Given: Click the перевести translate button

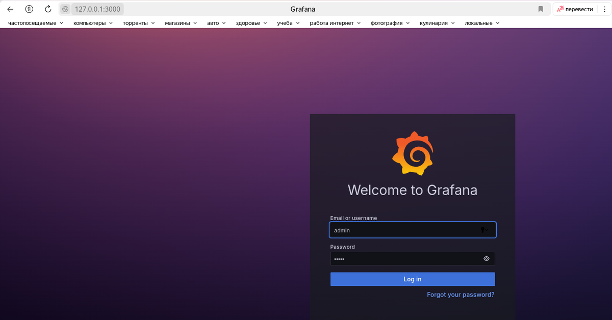Looking at the screenshot, I should click(575, 9).
